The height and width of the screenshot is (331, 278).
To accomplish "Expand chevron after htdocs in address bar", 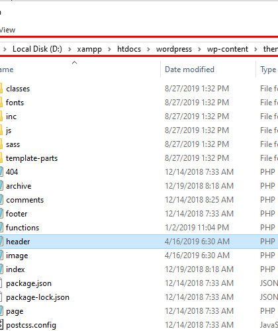I will point(148,49).
